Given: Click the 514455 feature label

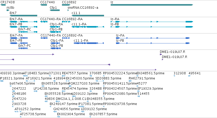Looking at the screenshot, I should click(143, 94).
